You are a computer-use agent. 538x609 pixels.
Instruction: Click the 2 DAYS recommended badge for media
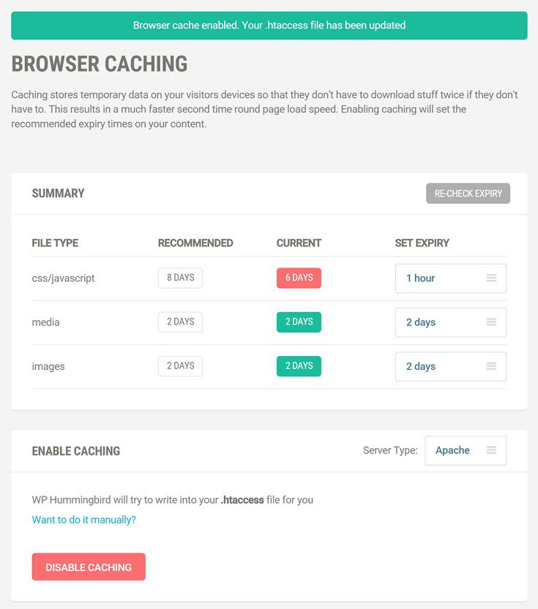tap(180, 322)
